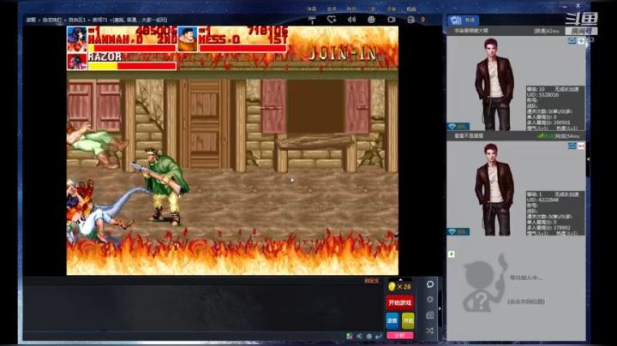Click in the chat message area

[202, 307]
